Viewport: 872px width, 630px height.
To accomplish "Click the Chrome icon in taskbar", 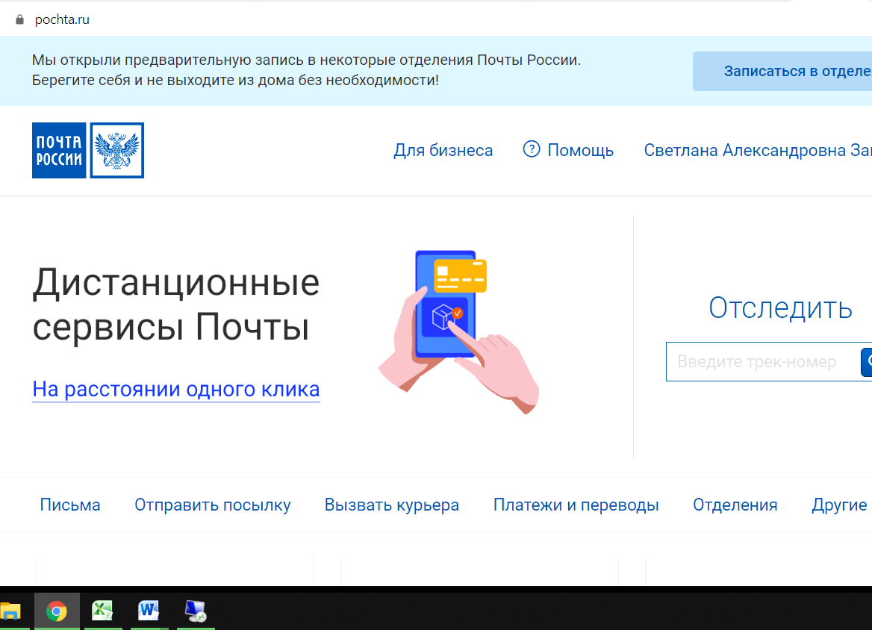I will pos(57,611).
